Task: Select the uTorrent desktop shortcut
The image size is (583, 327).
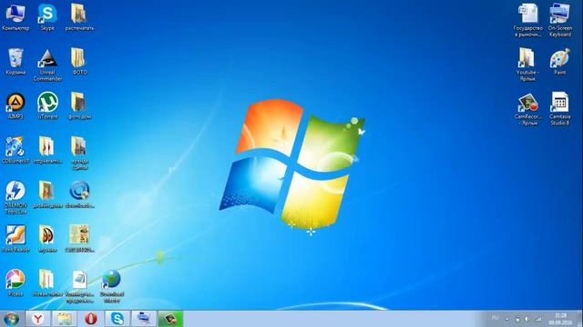Action: pos(47,106)
